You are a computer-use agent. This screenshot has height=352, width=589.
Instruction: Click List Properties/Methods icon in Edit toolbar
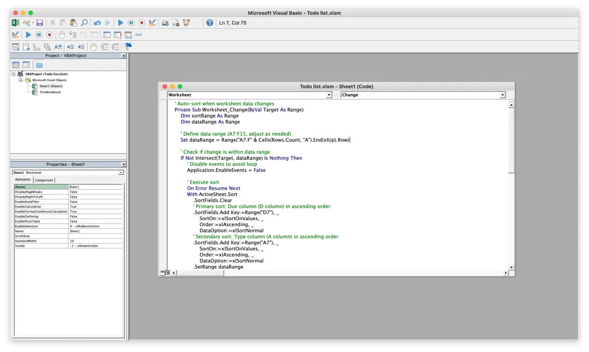[15, 46]
